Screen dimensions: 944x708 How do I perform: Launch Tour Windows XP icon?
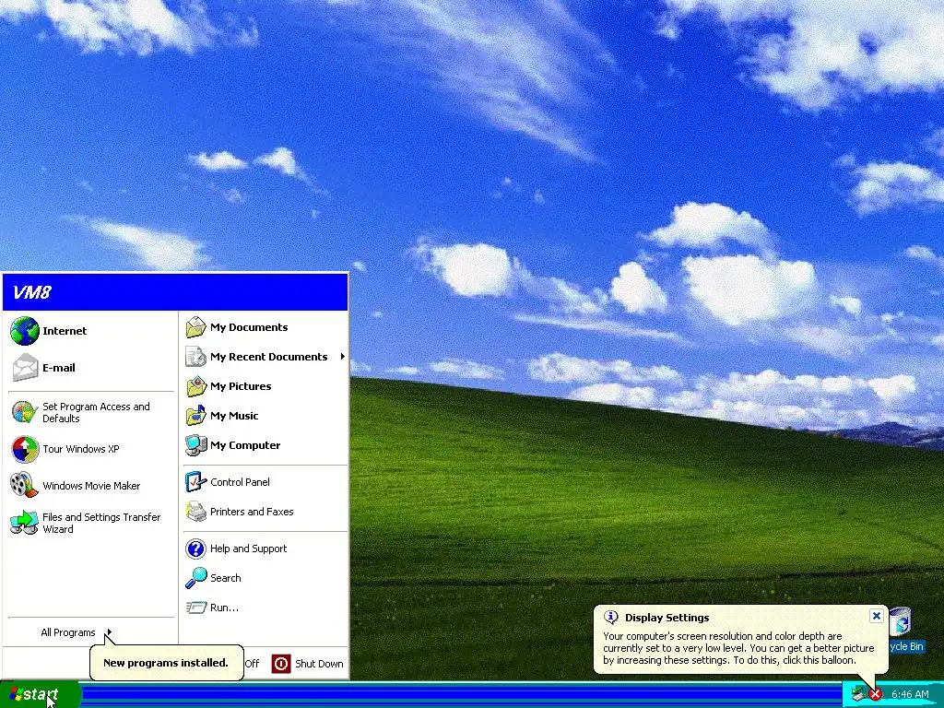point(25,449)
